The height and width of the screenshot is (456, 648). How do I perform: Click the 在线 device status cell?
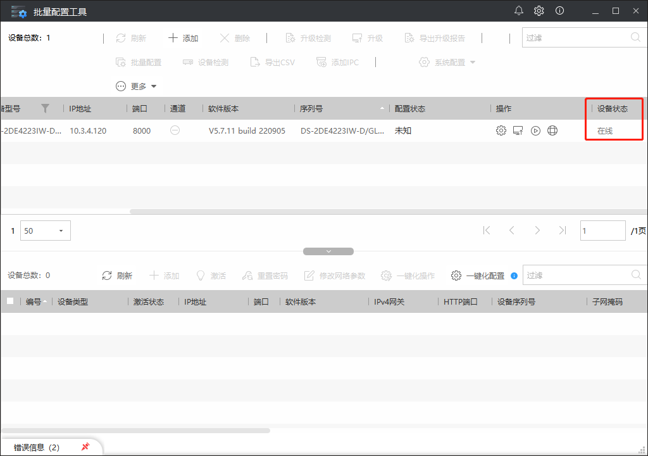pos(605,130)
